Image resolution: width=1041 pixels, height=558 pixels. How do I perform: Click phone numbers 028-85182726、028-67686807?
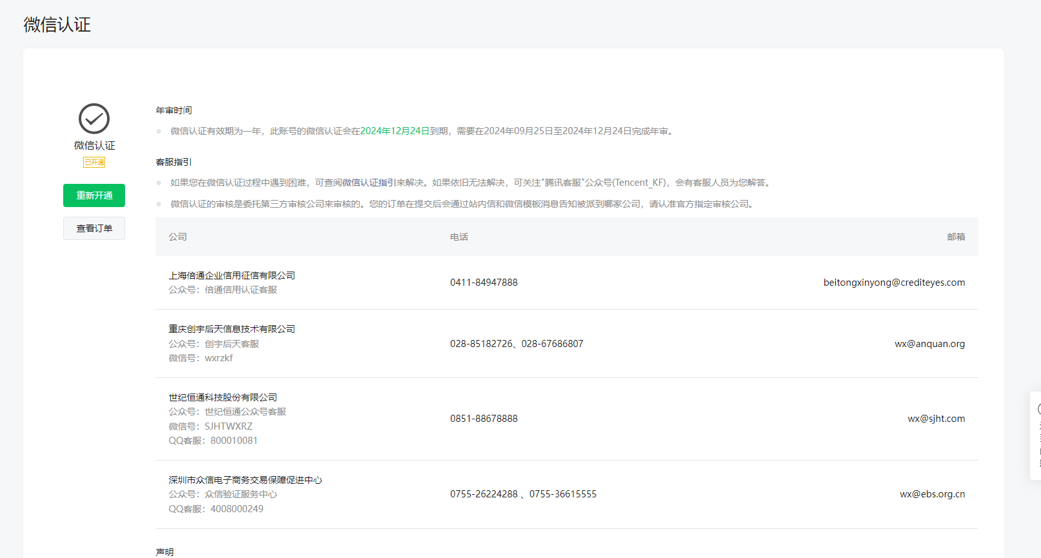click(517, 344)
